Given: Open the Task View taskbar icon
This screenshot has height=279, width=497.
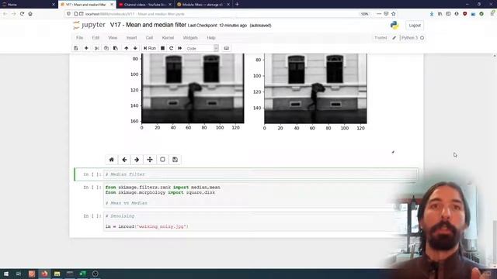Looking at the screenshot, I should click(19, 274).
